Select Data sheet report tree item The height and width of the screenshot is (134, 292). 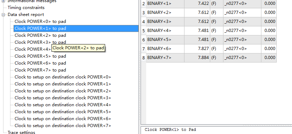coord(26,15)
